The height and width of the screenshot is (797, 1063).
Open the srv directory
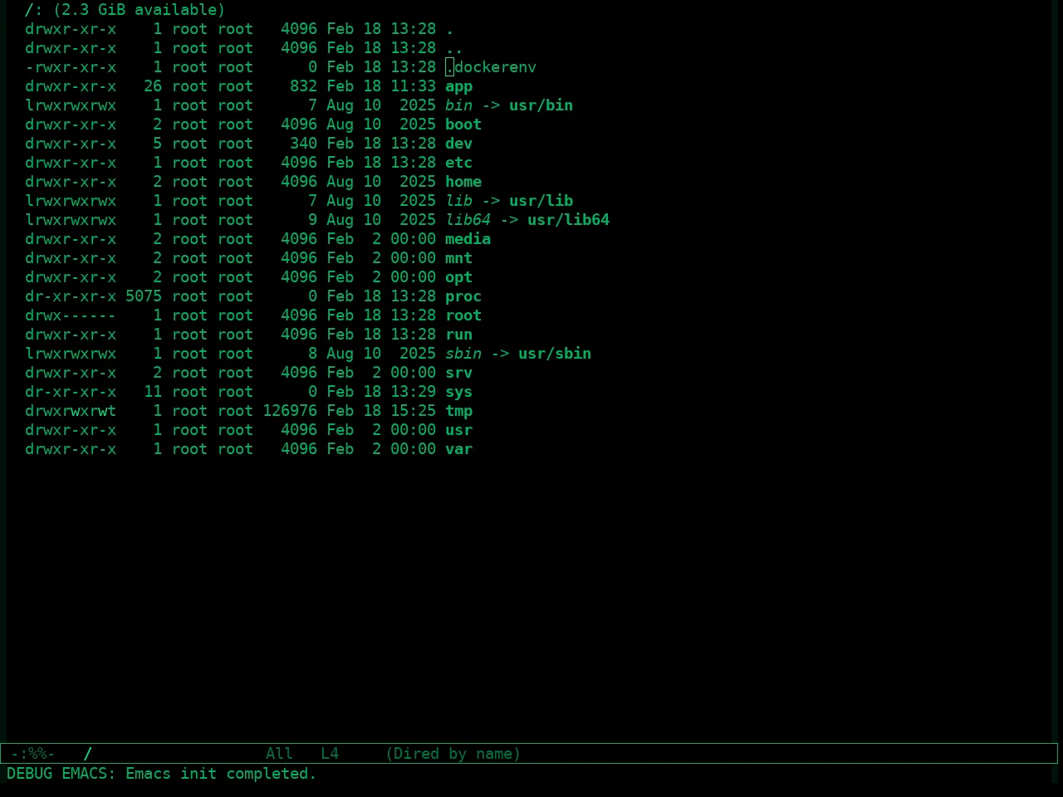coord(458,373)
